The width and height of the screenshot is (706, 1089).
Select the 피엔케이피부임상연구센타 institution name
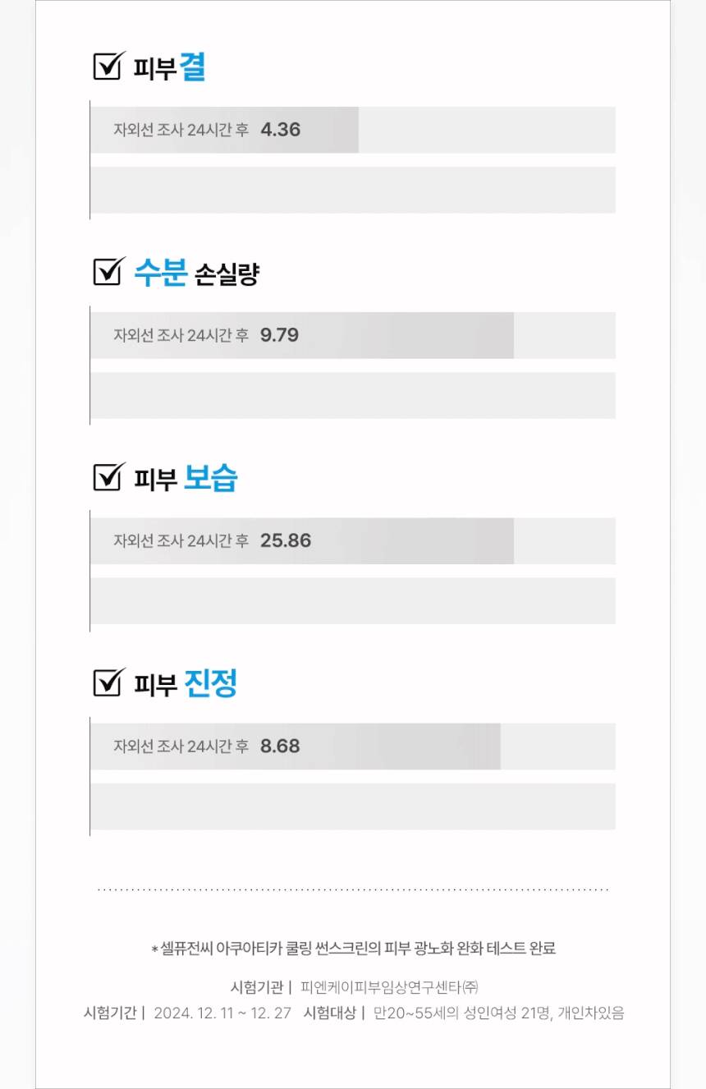click(389, 987)
